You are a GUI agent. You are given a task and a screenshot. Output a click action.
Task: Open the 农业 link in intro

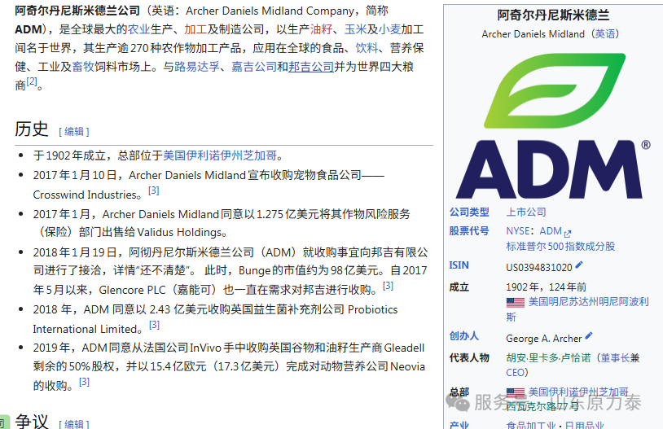click(138, 29)
